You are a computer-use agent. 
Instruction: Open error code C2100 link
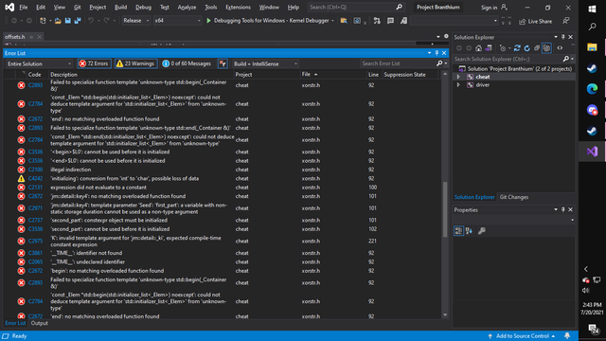point(35,170)
